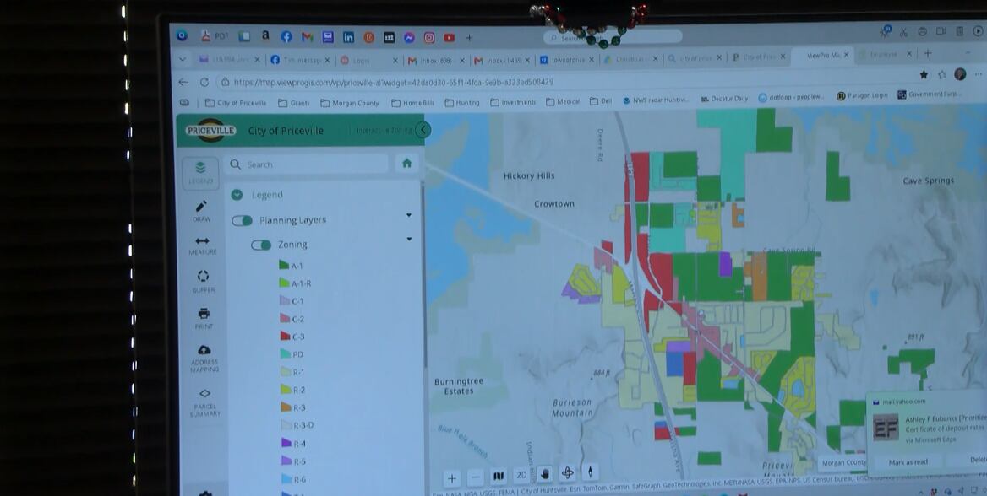Toggle the Planning Layers switch

pyautogui.click(x=242, y=221)
